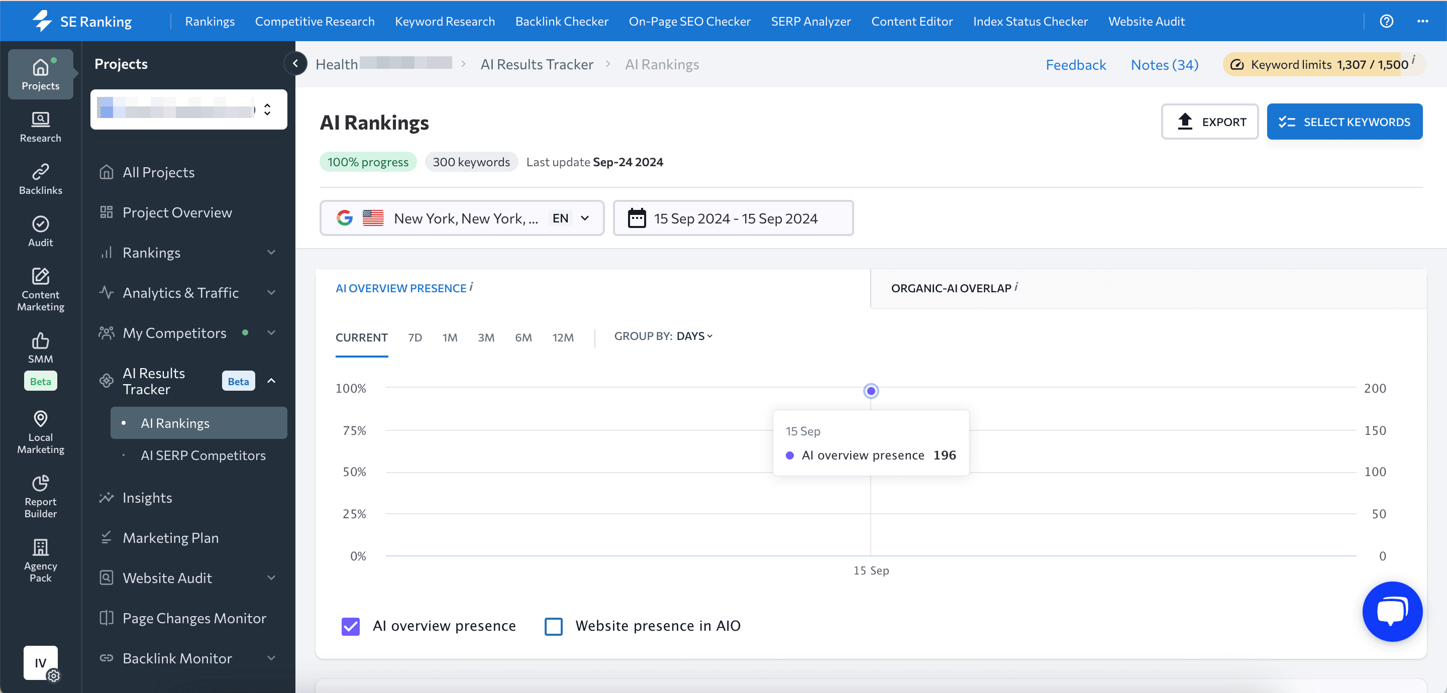Select the 12M time range
This screenshot has height=693, width=1447.
tap(563, 337)
